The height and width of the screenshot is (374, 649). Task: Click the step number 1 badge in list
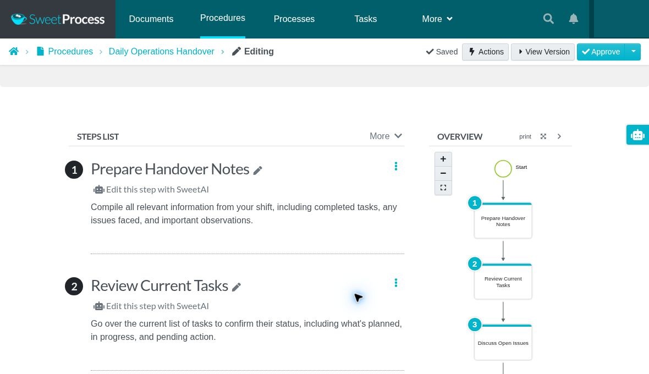tap(74, 169)
